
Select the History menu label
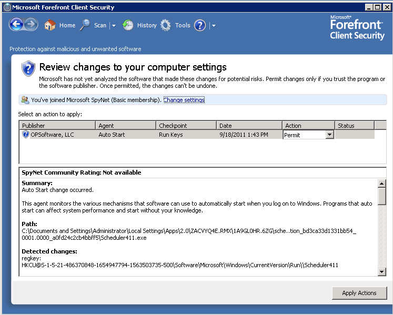(147, 25)
